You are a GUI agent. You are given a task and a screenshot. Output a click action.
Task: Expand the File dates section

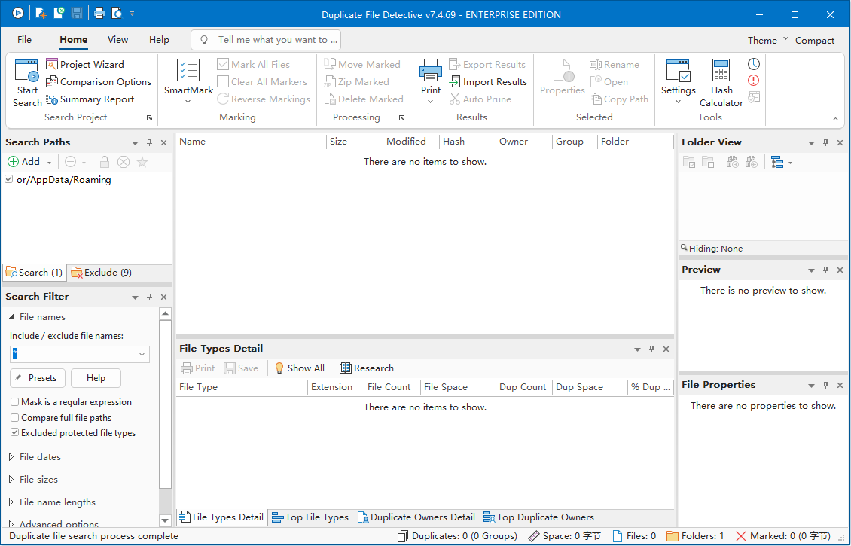[x=11, y=457]
